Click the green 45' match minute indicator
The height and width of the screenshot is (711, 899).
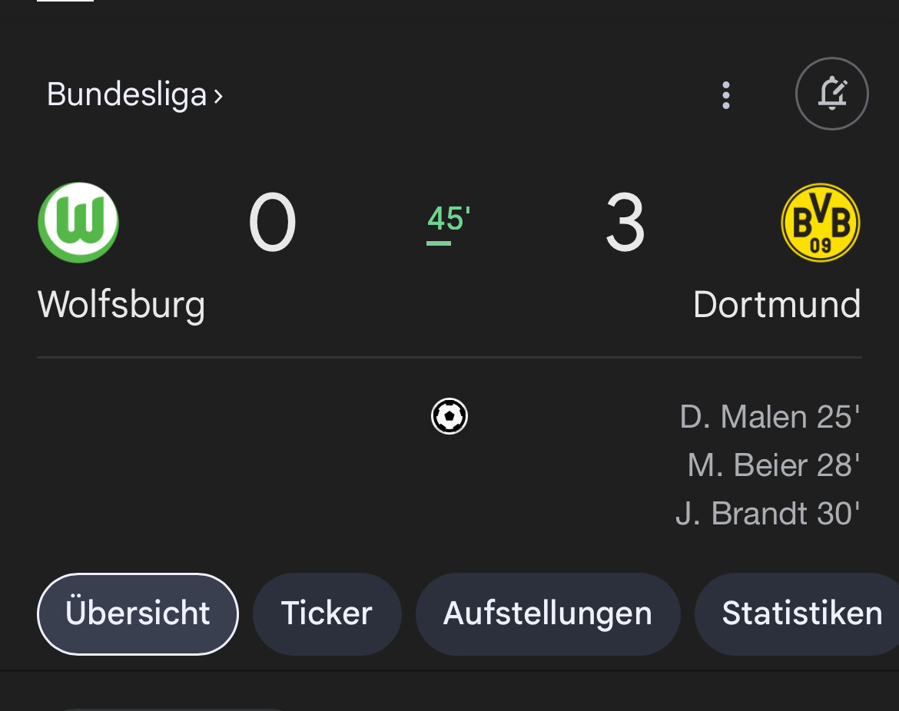pos(449,218)
